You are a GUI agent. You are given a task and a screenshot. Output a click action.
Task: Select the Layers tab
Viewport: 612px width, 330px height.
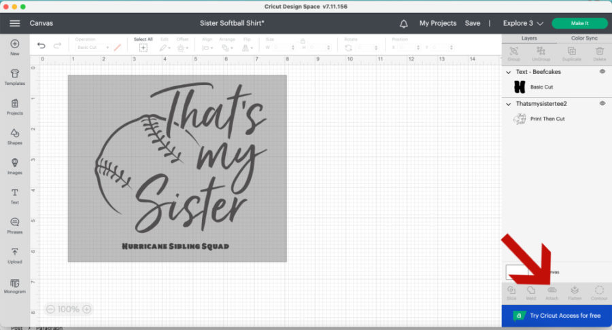pyautogui.click(x=528, y=39)
